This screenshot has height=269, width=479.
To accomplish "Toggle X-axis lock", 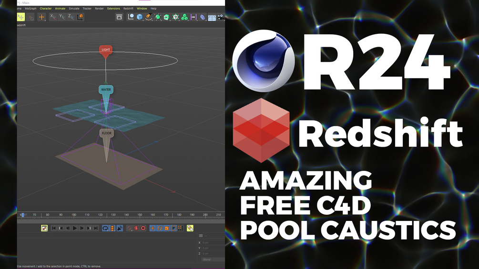I will point(53,17).
